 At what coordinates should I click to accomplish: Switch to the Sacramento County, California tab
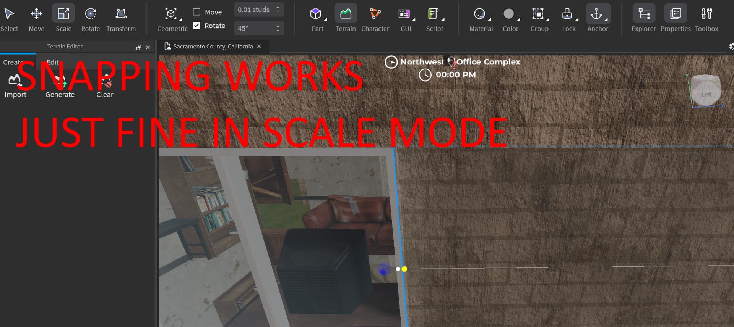click(x=213, y=47)
